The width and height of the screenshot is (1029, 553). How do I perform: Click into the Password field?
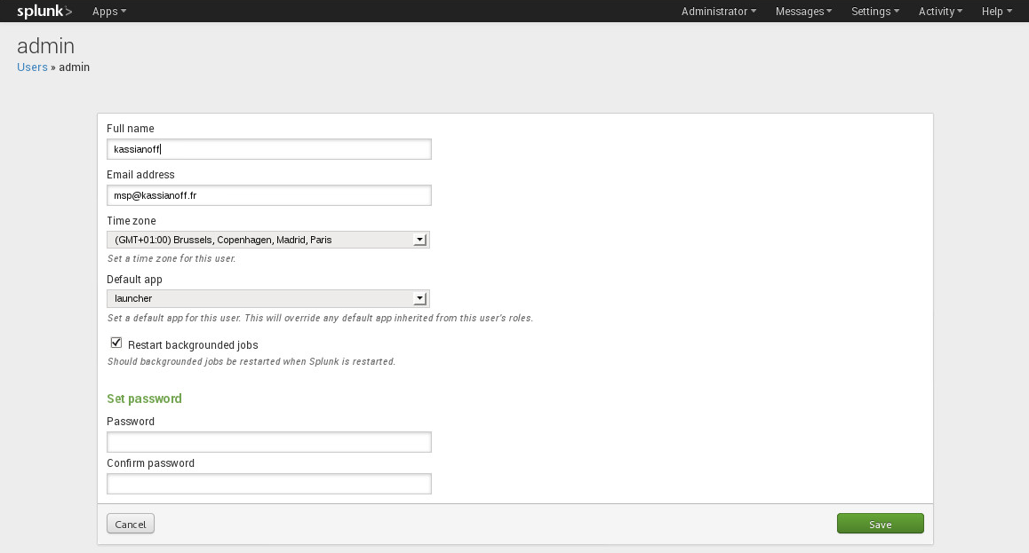click(x=269, y=442)
